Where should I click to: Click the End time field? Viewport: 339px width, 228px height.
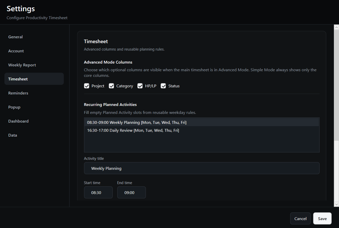click(x=131, y=193)
